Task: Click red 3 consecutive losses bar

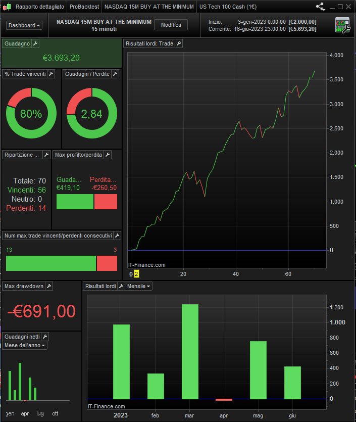Action: (x=107, y=263)
